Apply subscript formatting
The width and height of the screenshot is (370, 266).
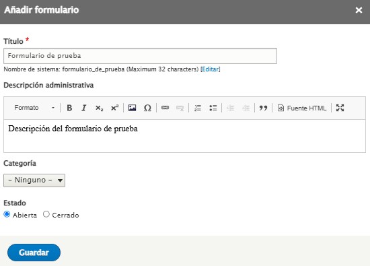coord(99,108)
